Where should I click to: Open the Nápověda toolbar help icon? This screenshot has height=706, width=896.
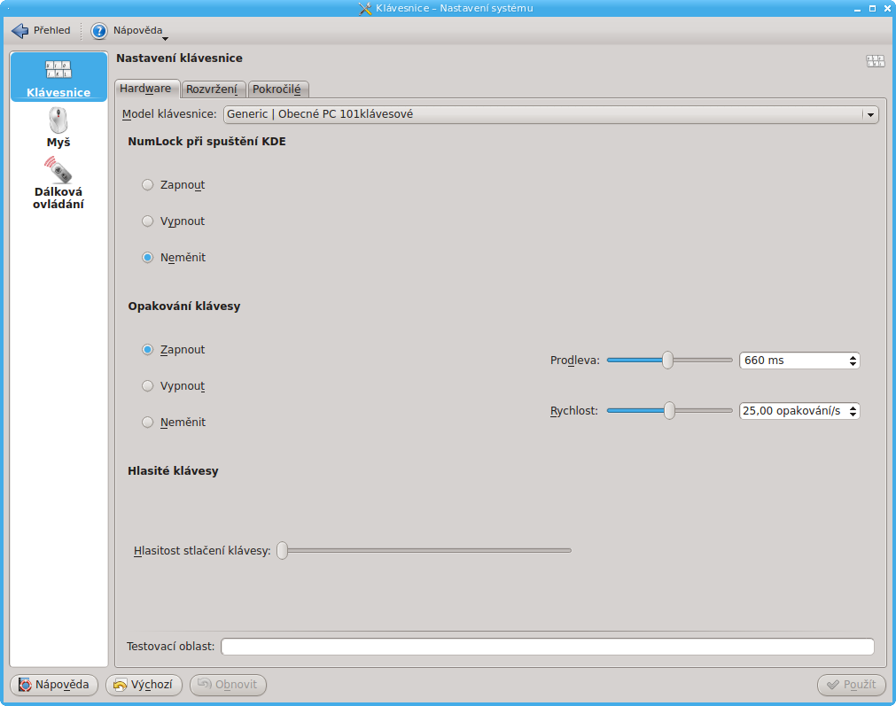[99, 31]
